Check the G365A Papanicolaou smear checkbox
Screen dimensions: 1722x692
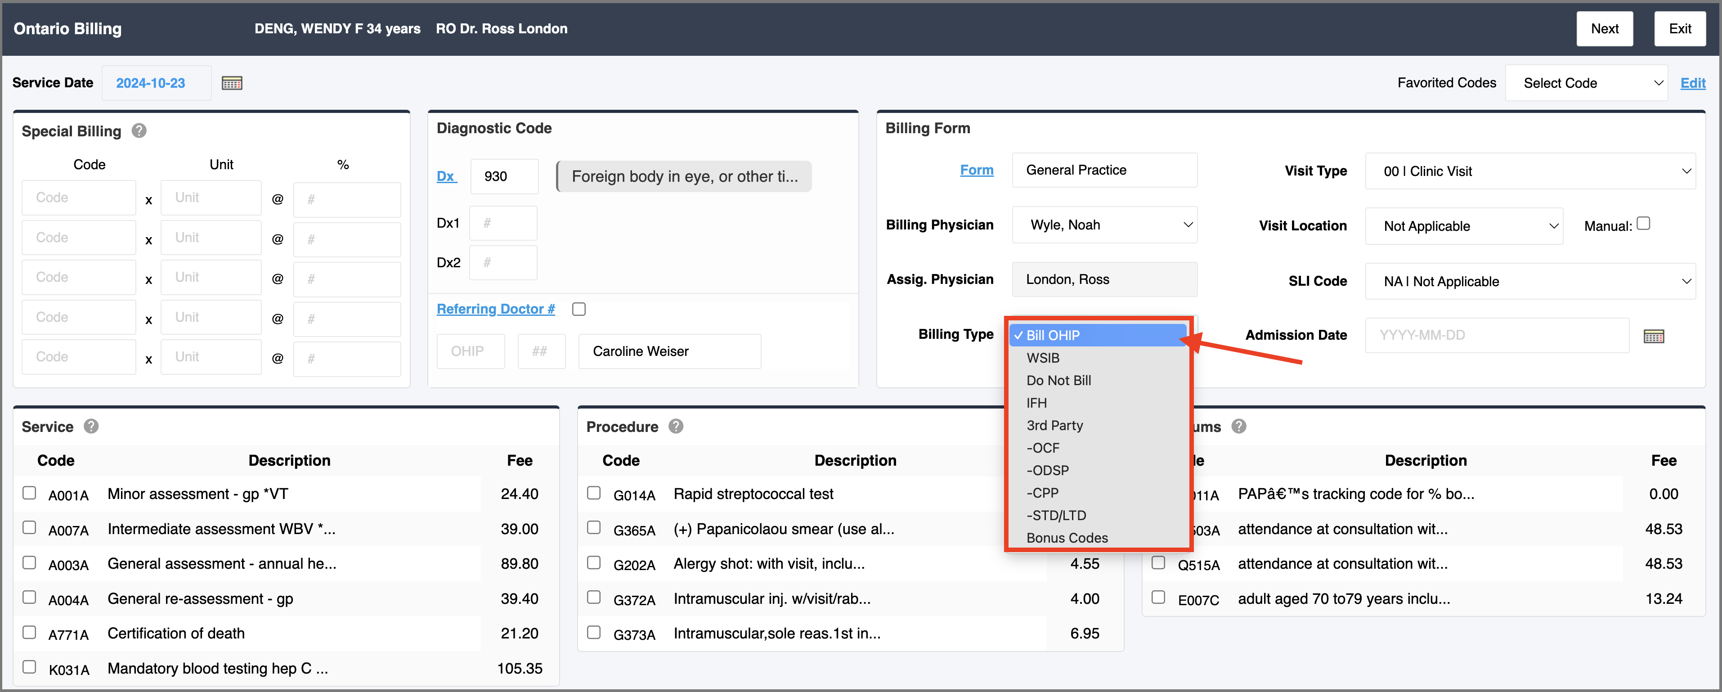[594, 527]
